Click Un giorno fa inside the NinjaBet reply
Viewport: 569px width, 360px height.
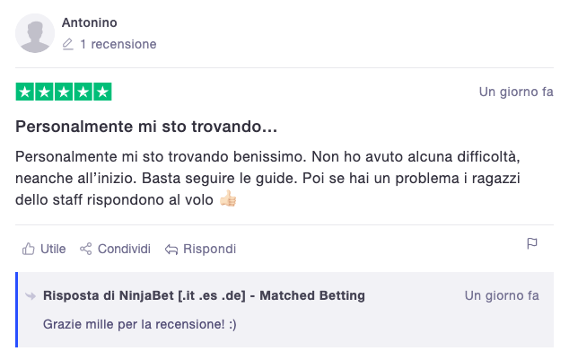(x=502, y=295)
